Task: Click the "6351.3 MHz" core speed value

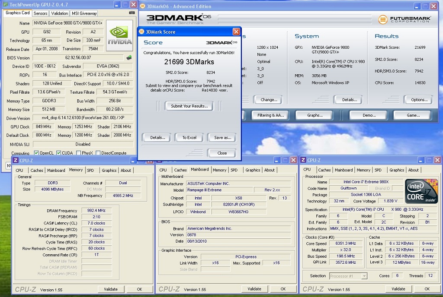Action: point(346,243)
